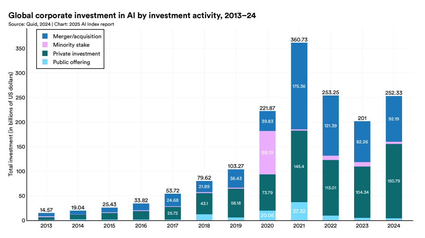Click the Merger/acquisition legend color swatch
The width and height of the screenshot is (425, 238).
pyautogui.click(x=45, y=36)
